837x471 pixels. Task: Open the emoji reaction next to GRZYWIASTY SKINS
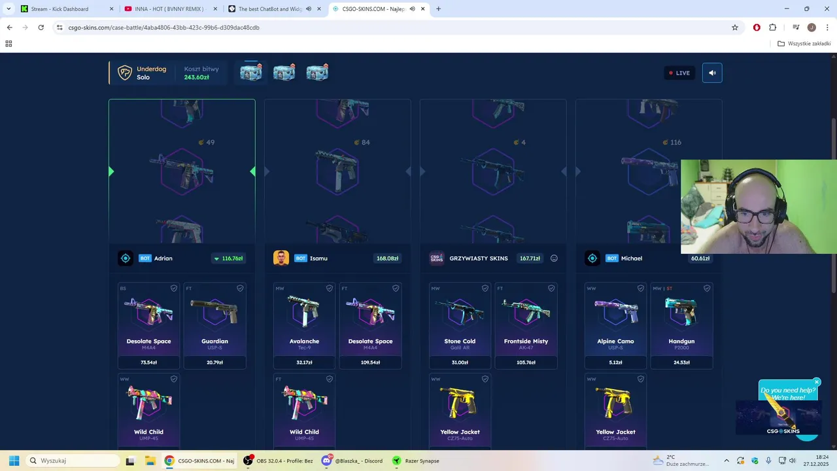click(554, 258)
